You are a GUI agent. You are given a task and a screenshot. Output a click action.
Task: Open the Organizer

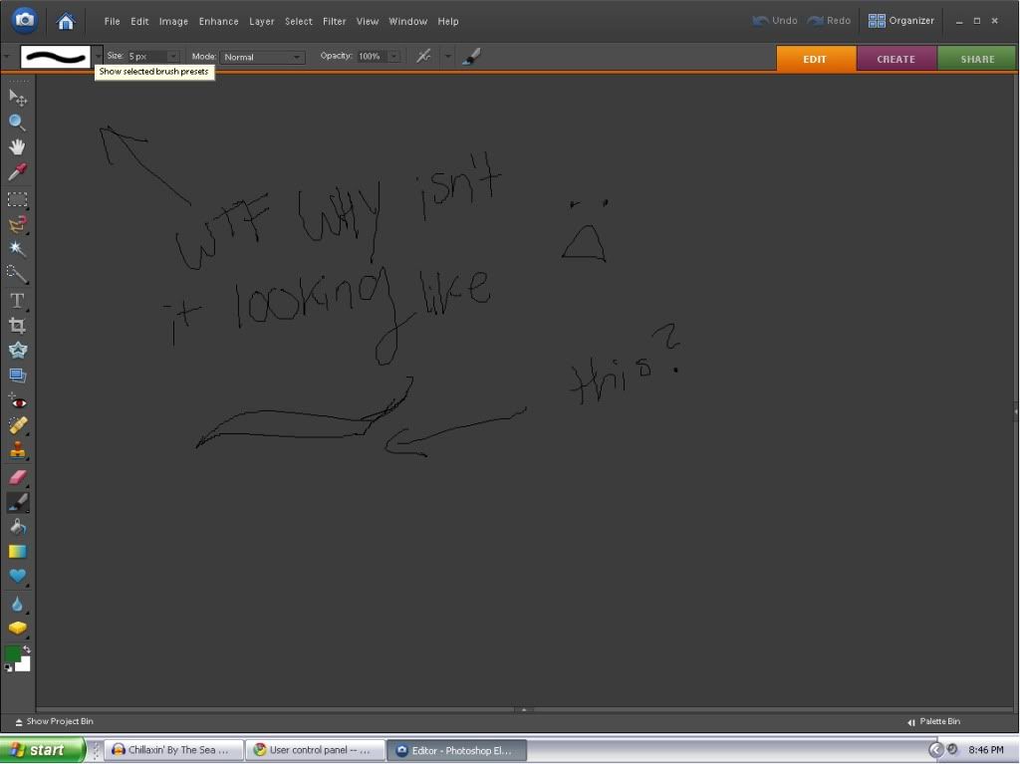coord(901,21)
